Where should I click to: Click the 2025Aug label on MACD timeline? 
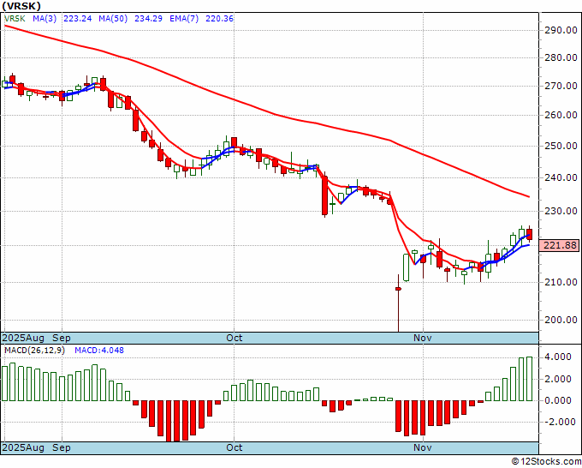[23, 447]
